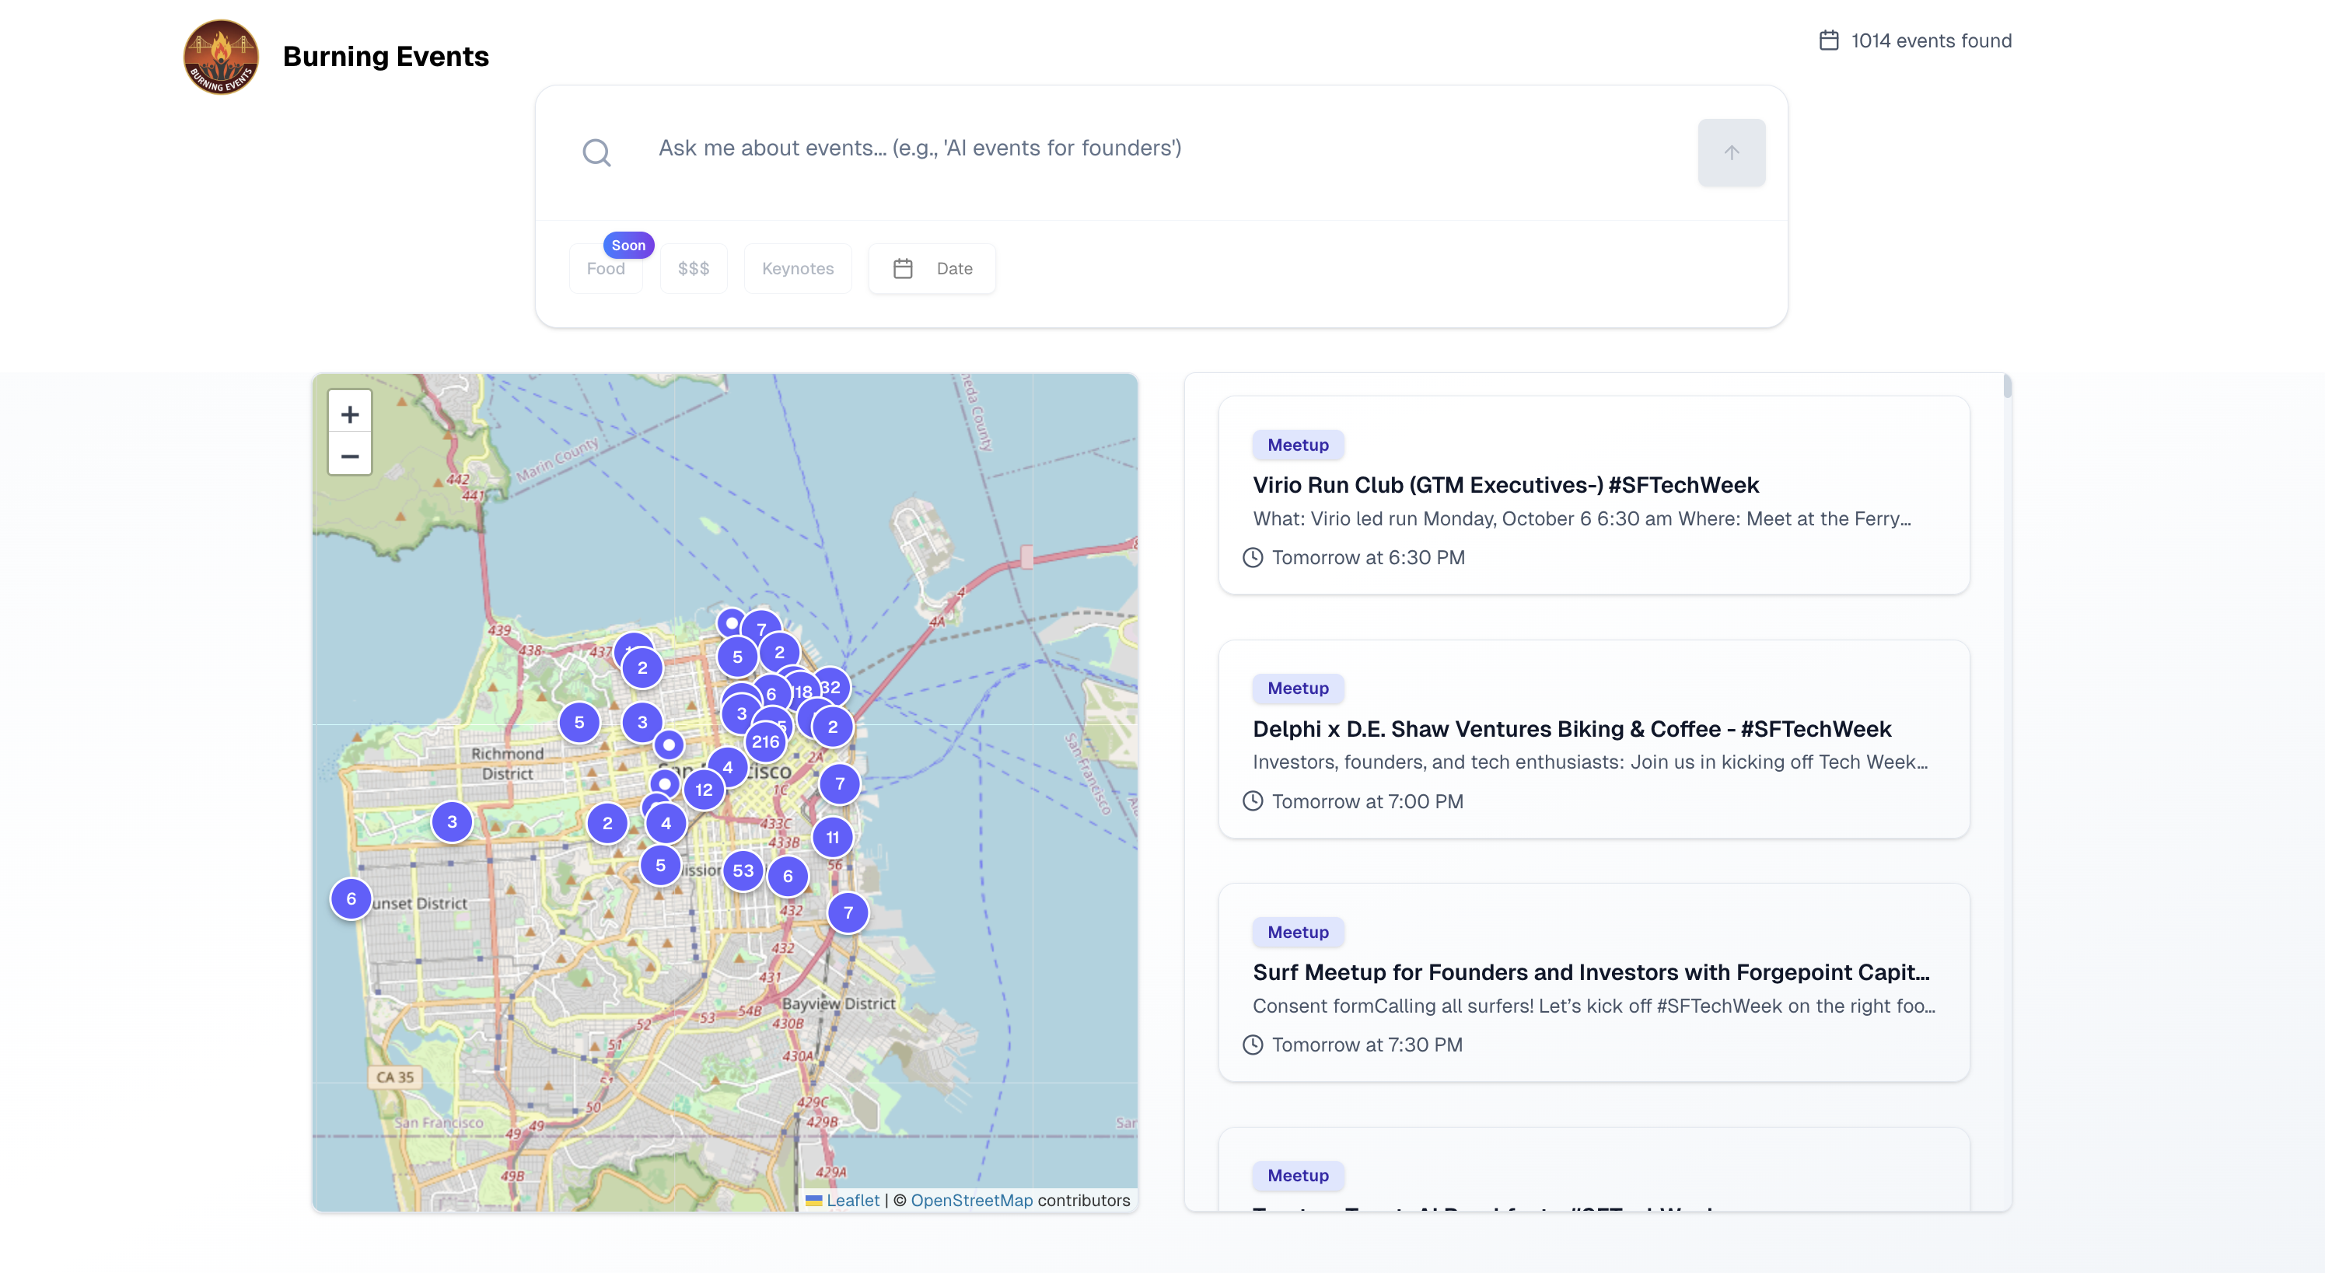
Task: Open the 53 events map cluster
Action: point(743,870)
